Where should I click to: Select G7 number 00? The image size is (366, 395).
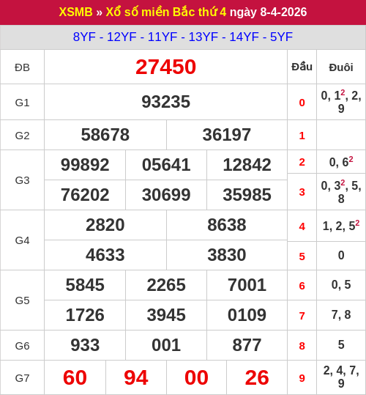coord(196,377)
